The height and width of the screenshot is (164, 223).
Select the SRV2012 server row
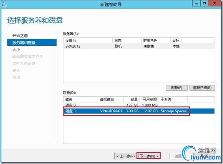139,47
